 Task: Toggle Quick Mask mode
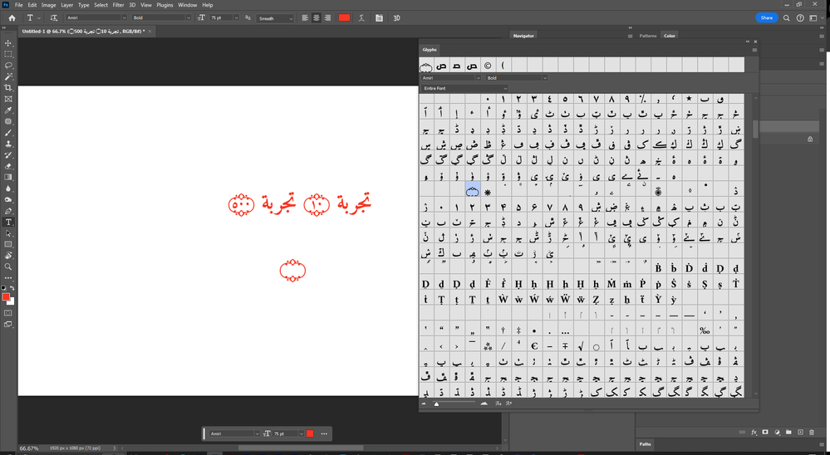pos(8,313)
